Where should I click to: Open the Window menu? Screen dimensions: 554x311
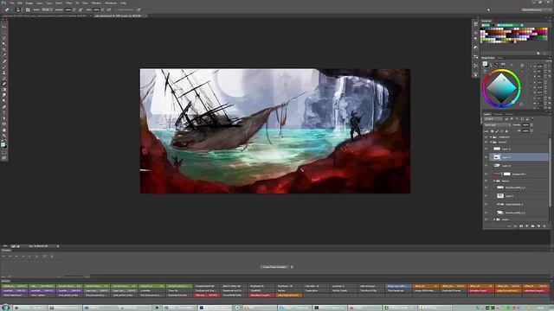pyautogui.click(x=96, y=3)
